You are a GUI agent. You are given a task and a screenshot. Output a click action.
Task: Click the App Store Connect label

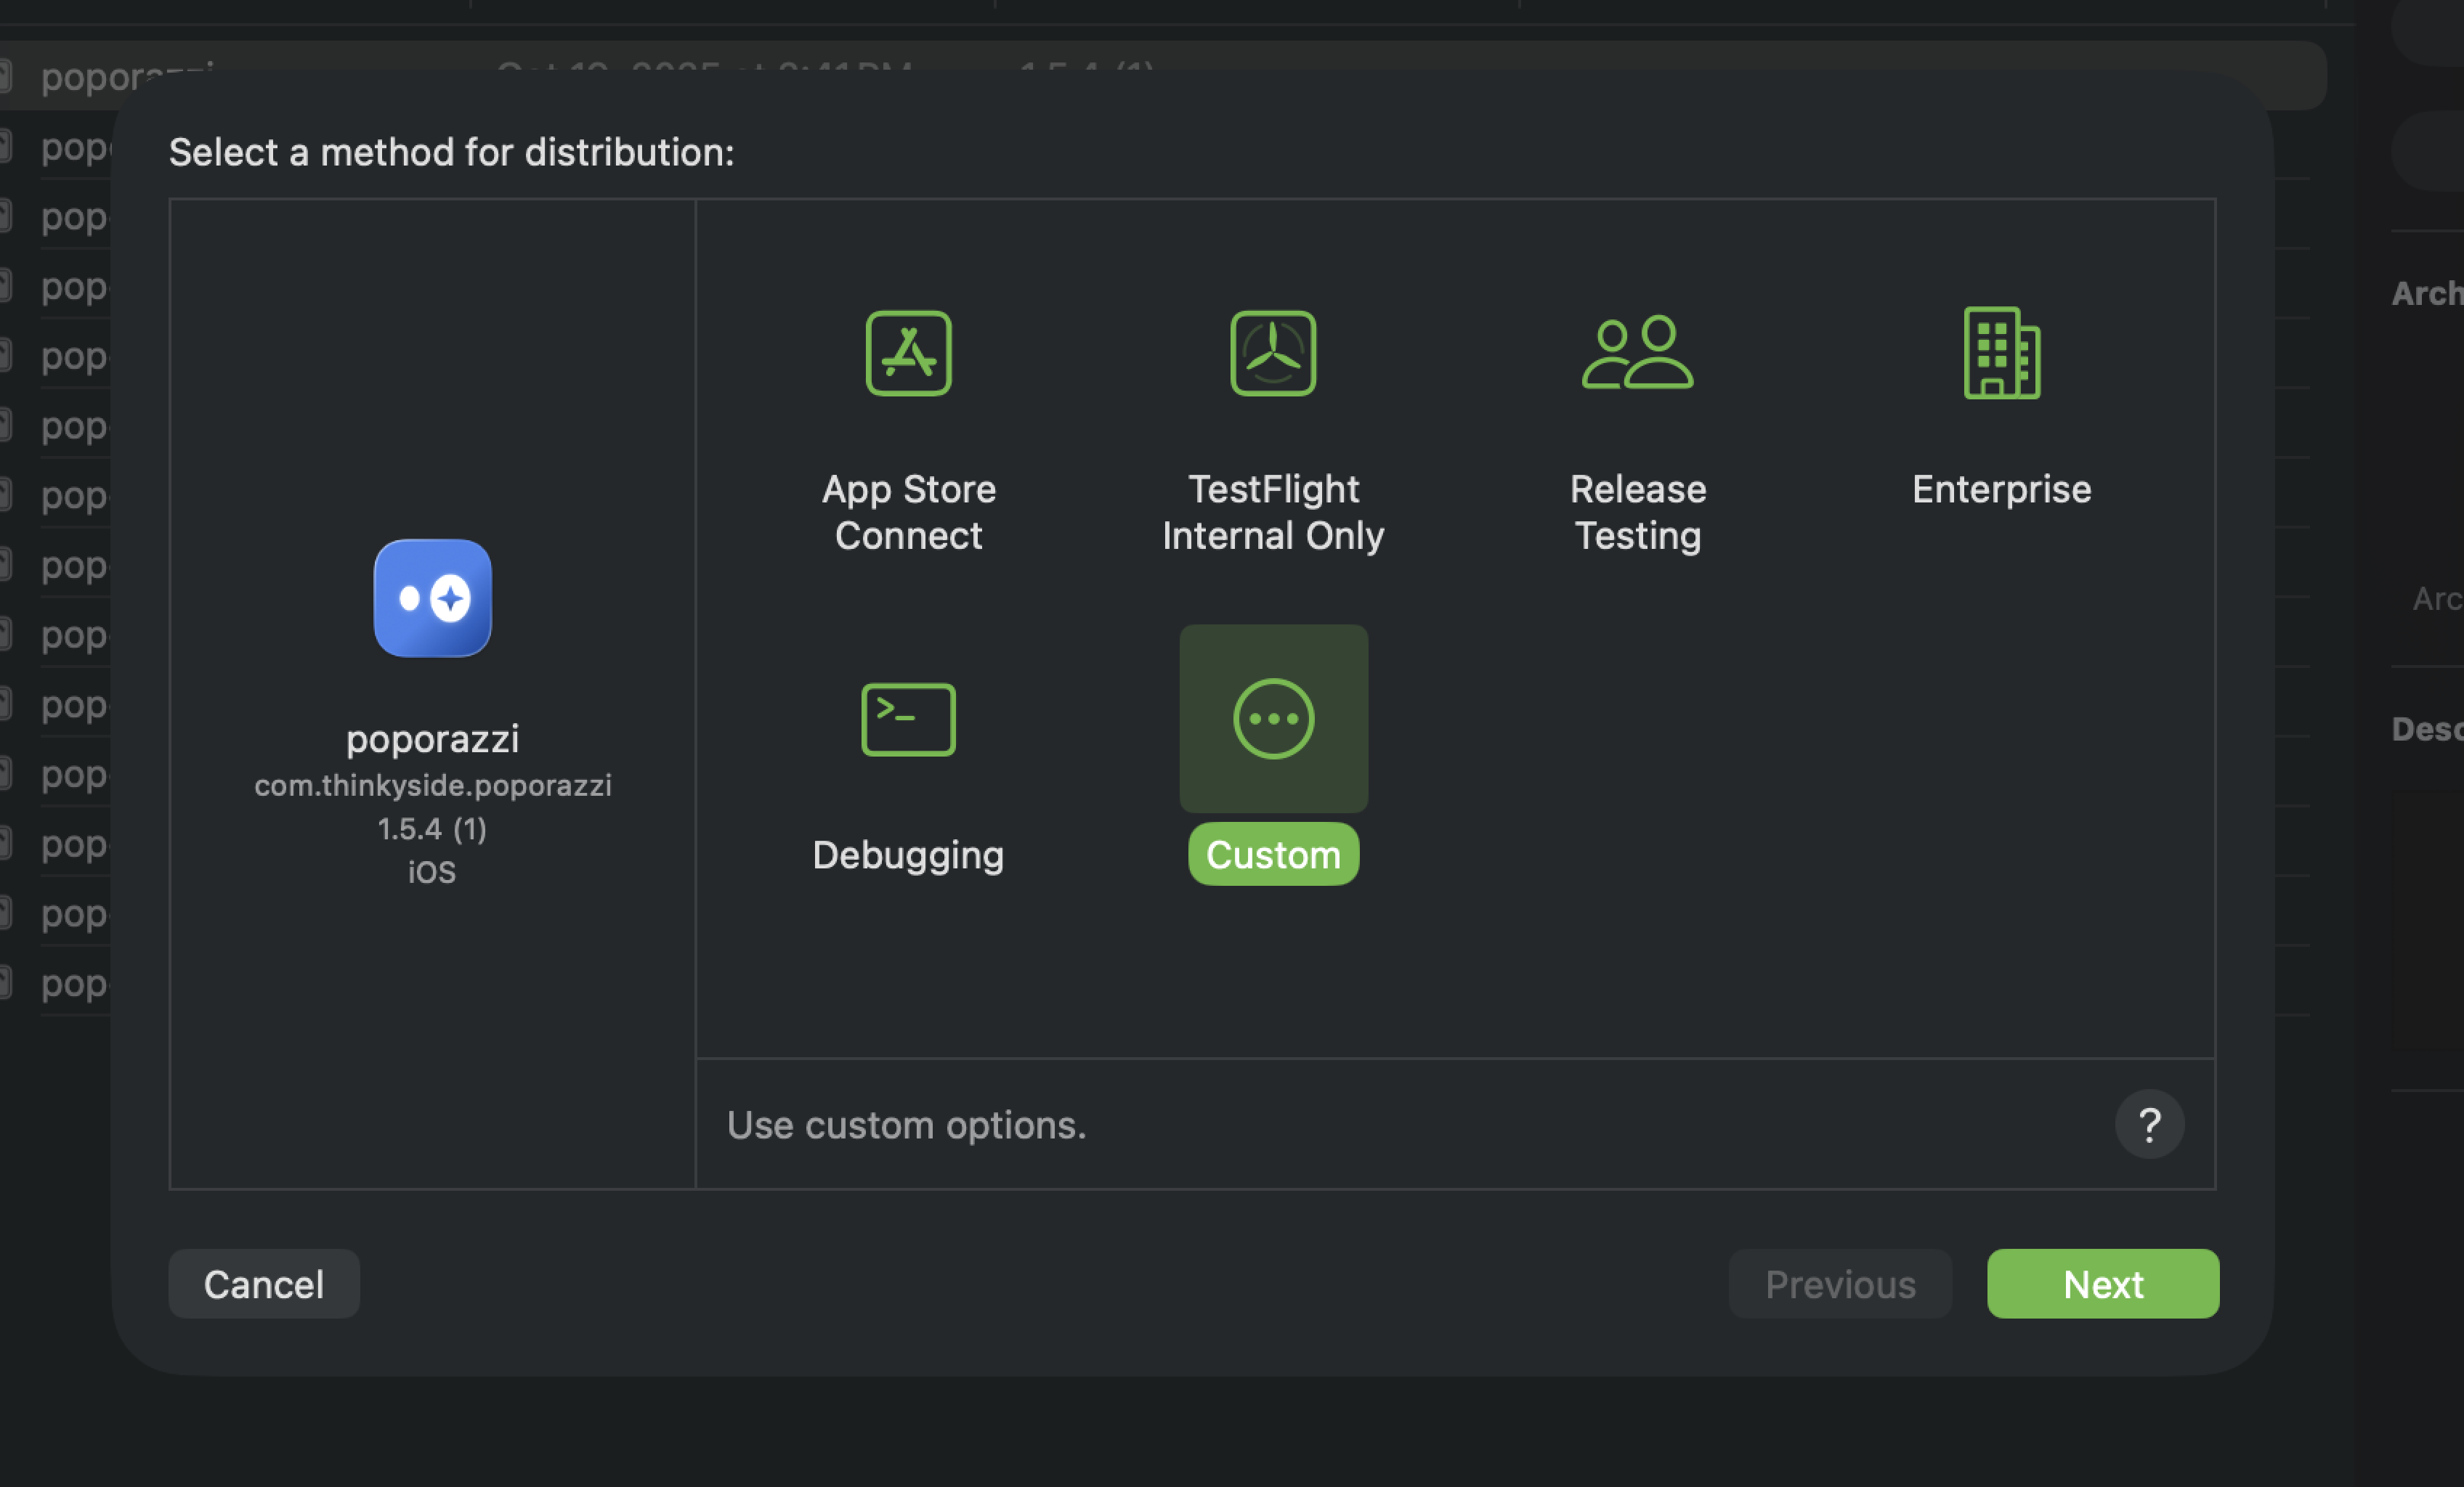908,512
